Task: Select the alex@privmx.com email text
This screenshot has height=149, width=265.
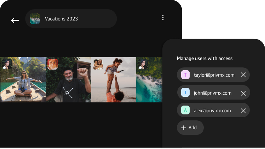Action: 212,111
